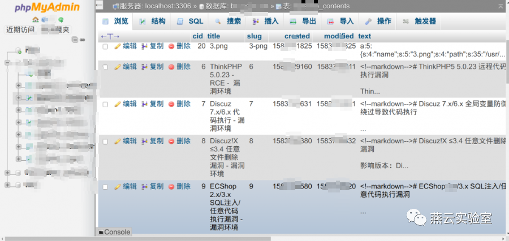This screenshot has height=241, width=509.
Task: Tick the checkbox for ThinkPHP 5.0.23 row
Action: pos(105,67)
